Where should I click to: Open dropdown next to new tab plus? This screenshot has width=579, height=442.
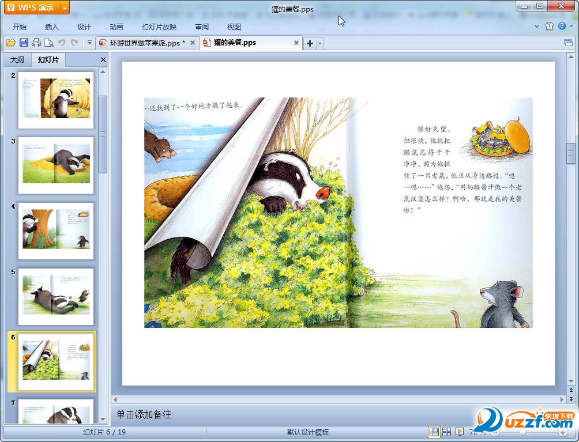pos(320,44)
